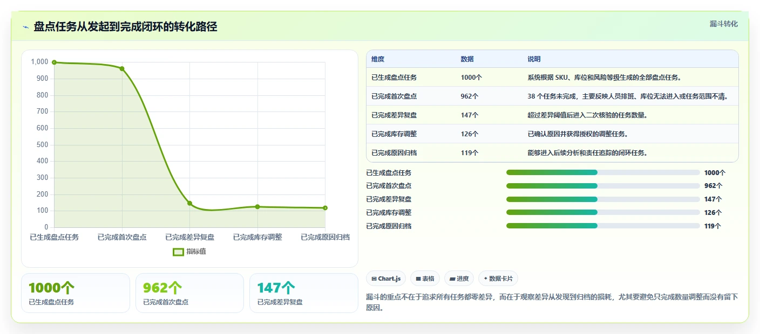760x334 pixels.
Task: Open the 147个 已完成差异复盘 data card
Action: 303,293
